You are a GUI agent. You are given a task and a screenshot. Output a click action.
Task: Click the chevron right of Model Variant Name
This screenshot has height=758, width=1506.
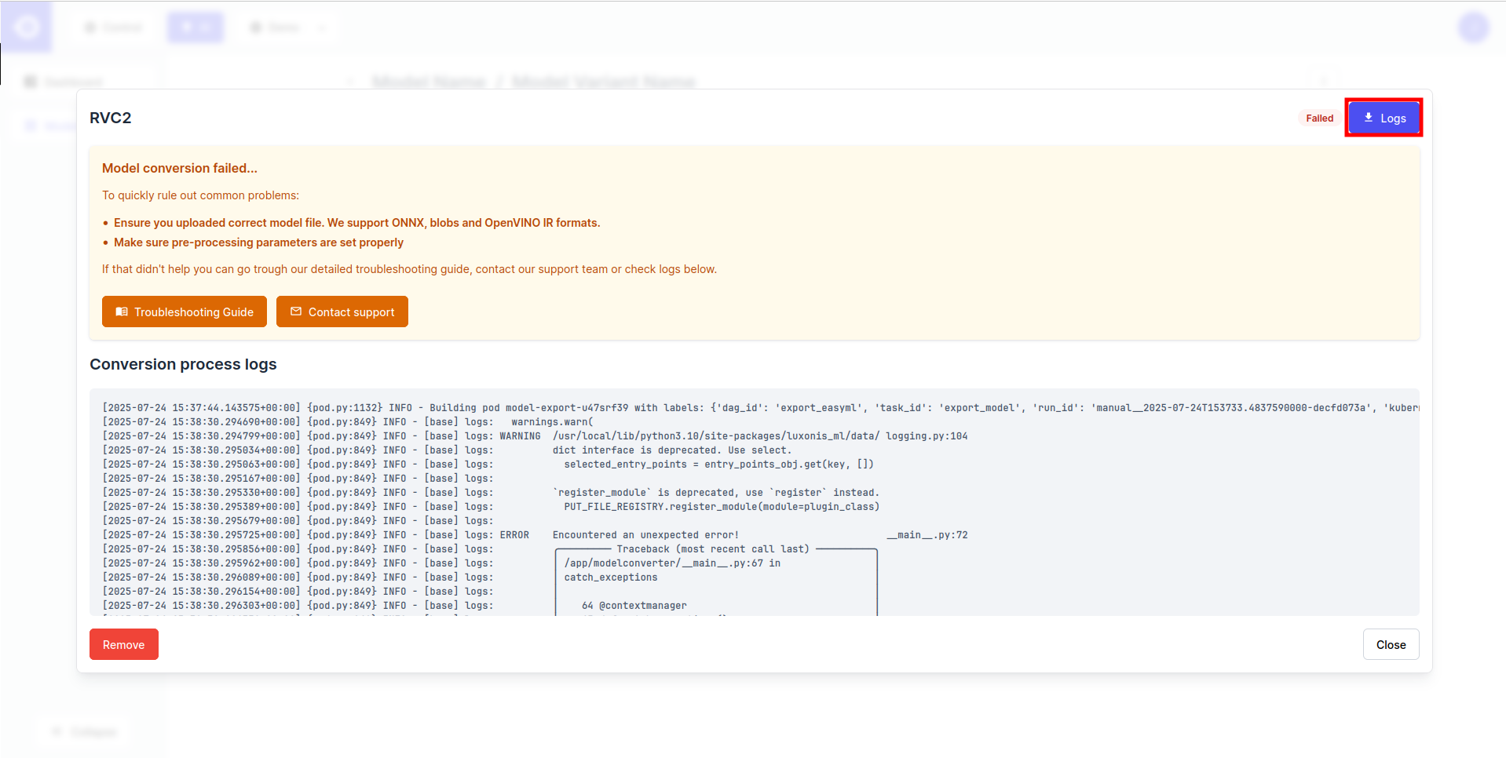(x=1324, y=82)
